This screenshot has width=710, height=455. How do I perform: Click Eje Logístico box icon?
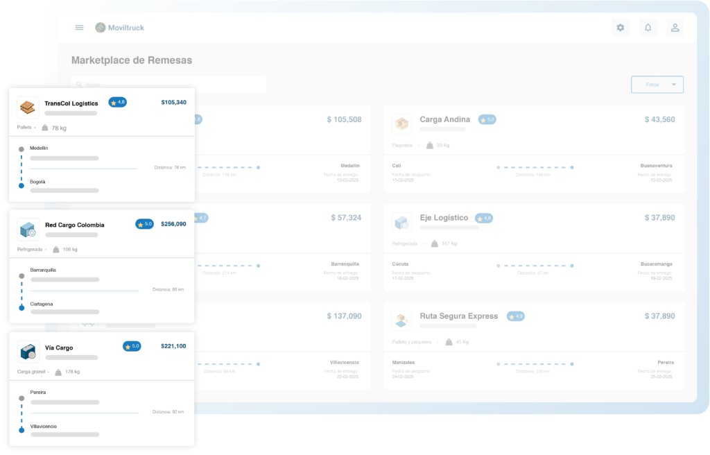point(401,222)
